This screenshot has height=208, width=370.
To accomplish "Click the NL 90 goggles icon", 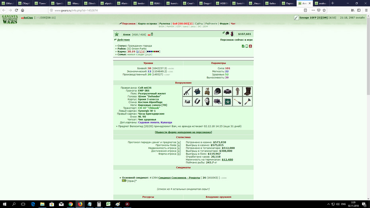I will pyautogui.click(x=217, y=101).
